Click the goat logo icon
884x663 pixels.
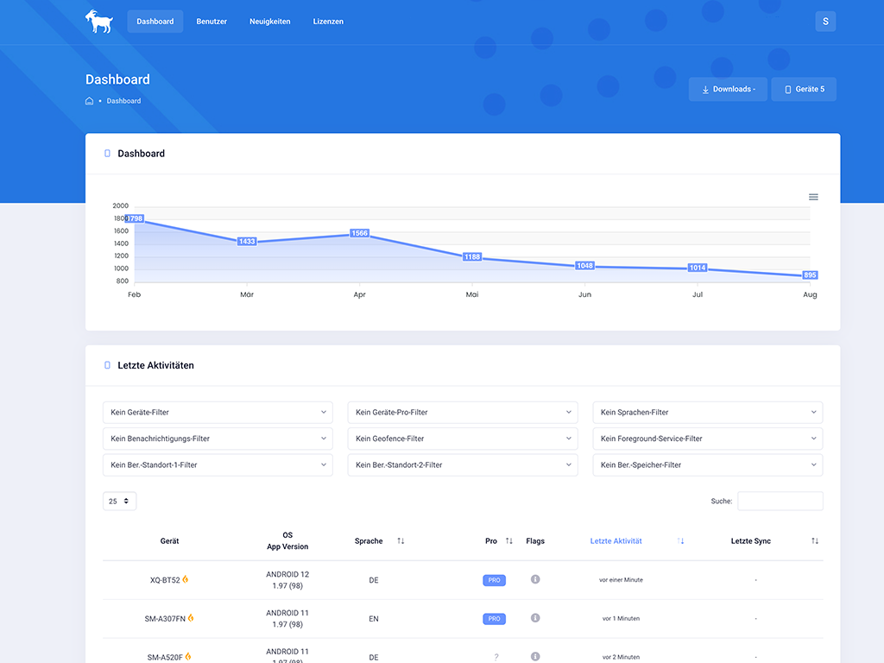click(x=98, y=21)
